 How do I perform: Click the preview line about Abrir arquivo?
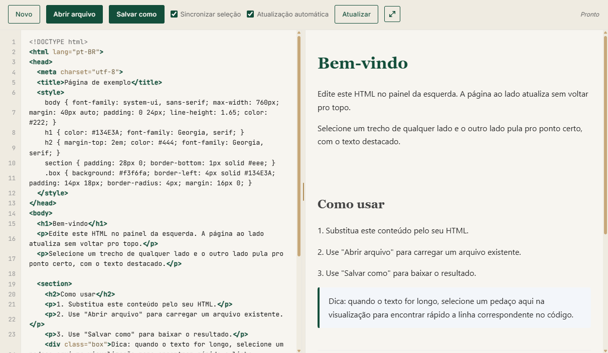[419, 252]
